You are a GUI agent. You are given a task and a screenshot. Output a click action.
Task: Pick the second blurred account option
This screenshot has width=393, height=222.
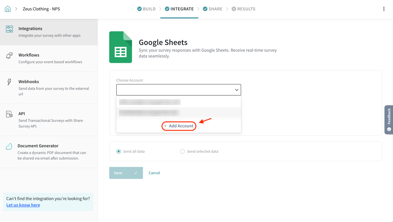tap(179, 113)
